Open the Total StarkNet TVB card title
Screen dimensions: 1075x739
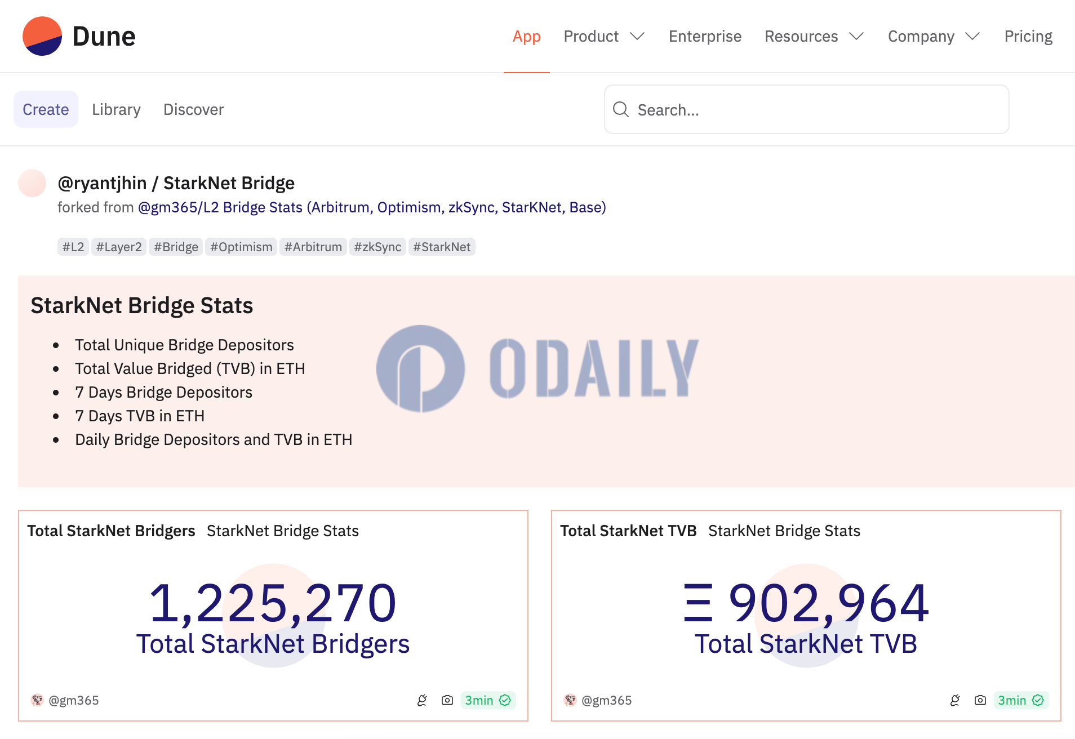628,531
